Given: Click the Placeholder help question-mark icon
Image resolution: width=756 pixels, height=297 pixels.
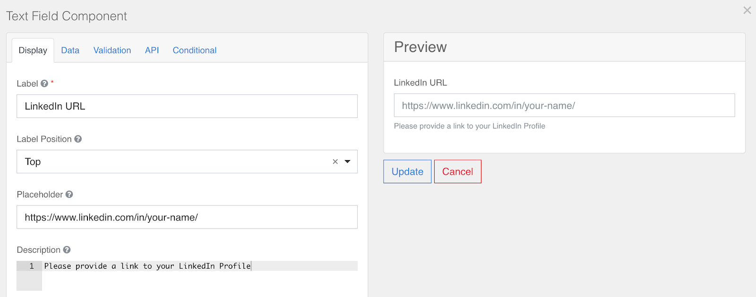Looking at the screenshot, I should [x=69, y=195].
